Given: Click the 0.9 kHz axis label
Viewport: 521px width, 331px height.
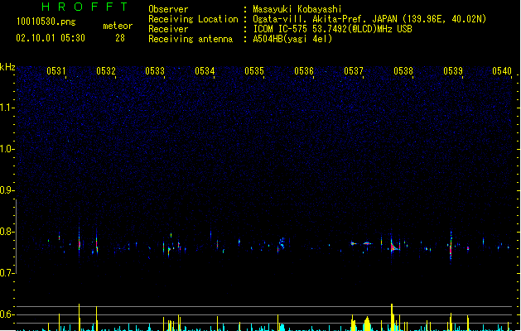Looking at the screenshot, I should 7,190.
